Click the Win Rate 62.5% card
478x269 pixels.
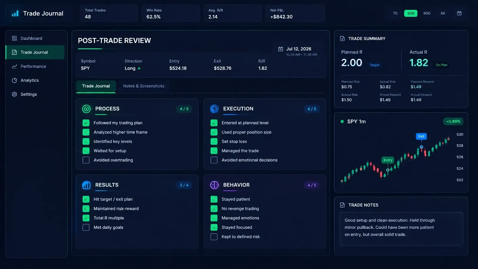[x=171, y=13]
